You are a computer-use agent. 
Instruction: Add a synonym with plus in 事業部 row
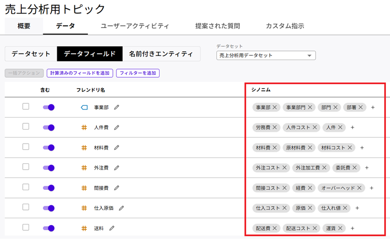[x=373, y=107]
